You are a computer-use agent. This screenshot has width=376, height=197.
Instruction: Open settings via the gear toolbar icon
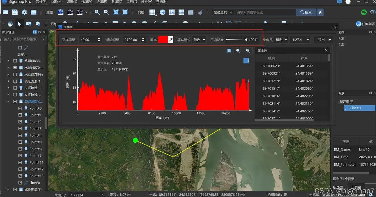[x=24, y=12]
